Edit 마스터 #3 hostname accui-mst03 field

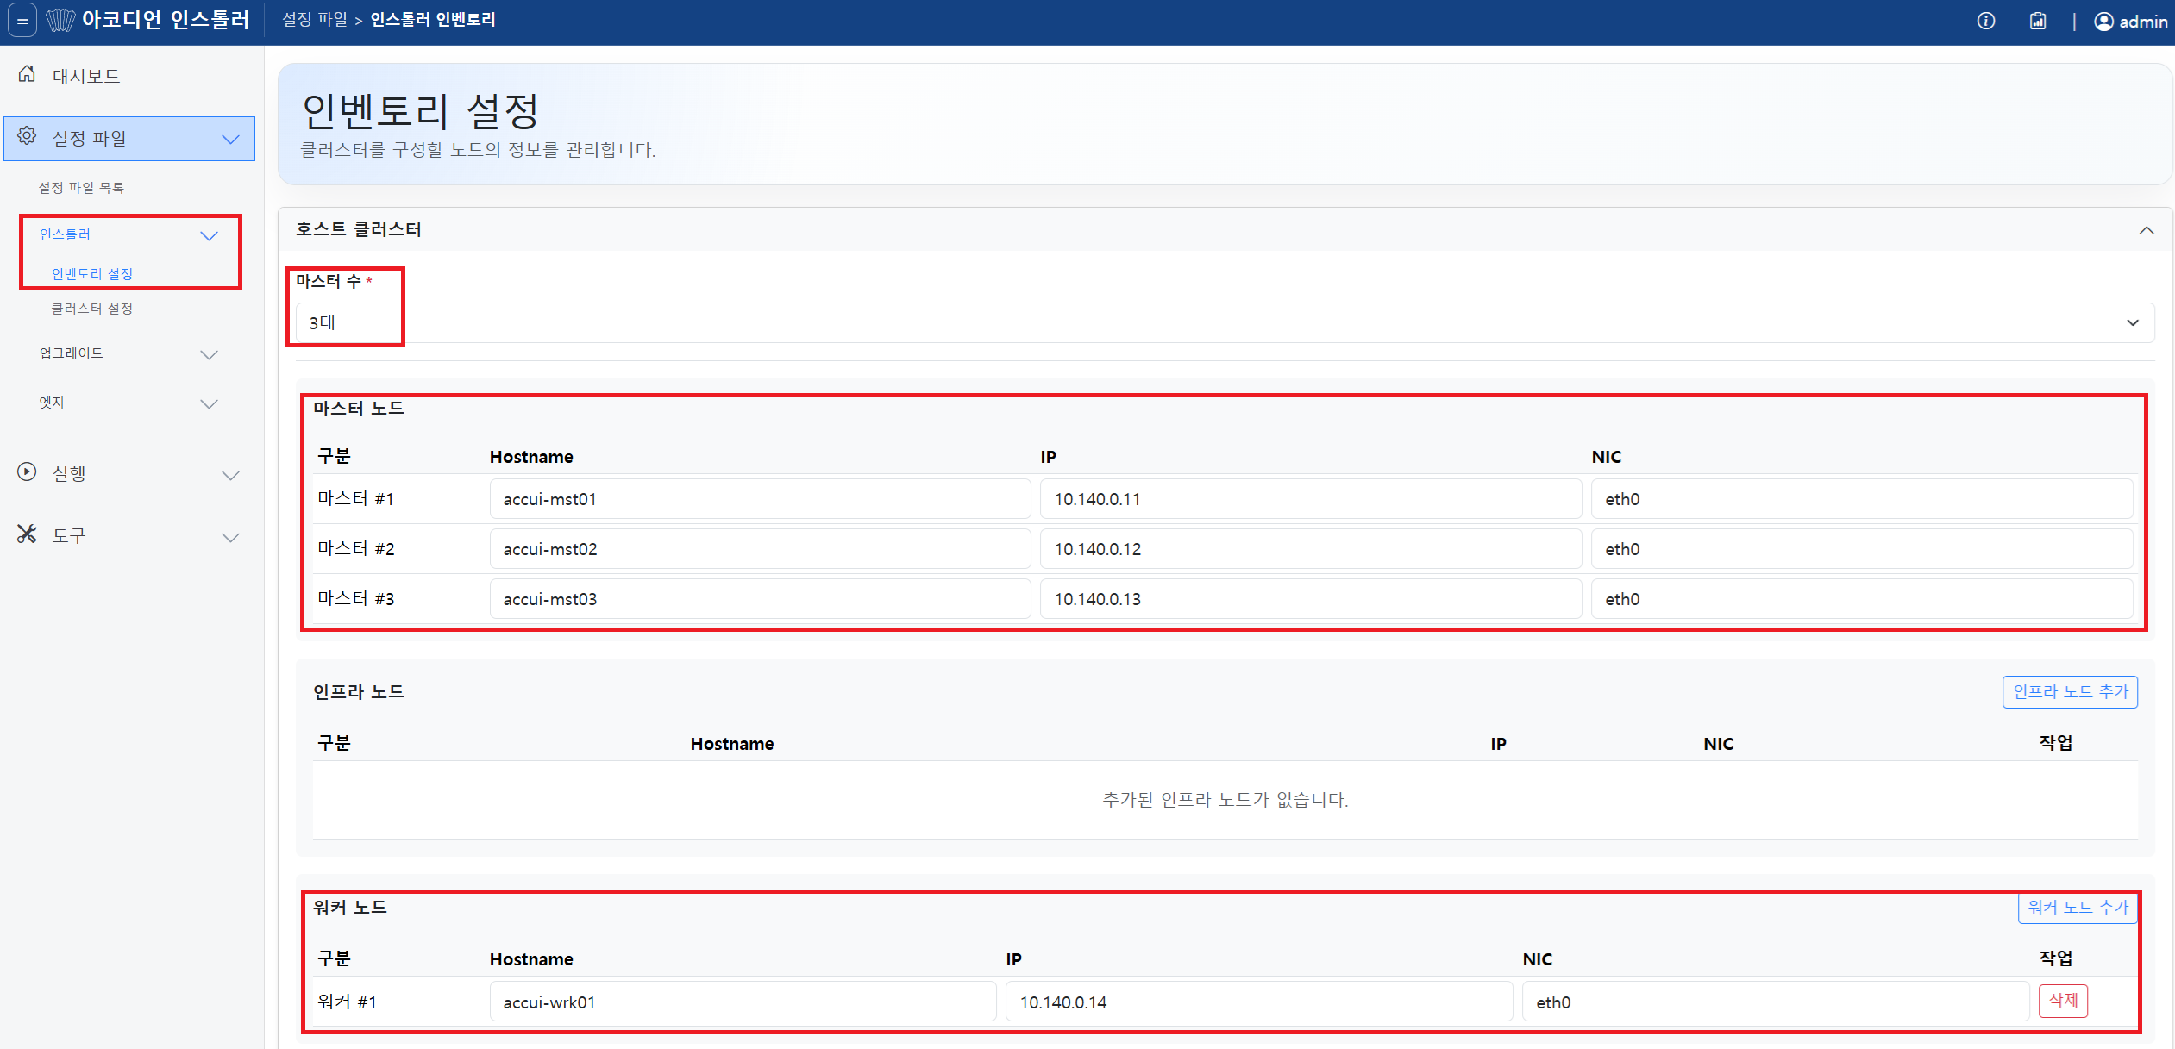(x=760, y=599)
